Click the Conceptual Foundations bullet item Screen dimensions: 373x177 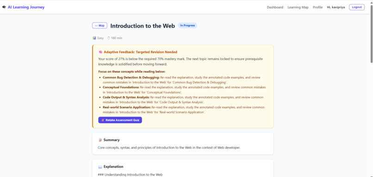coord(184,90)
